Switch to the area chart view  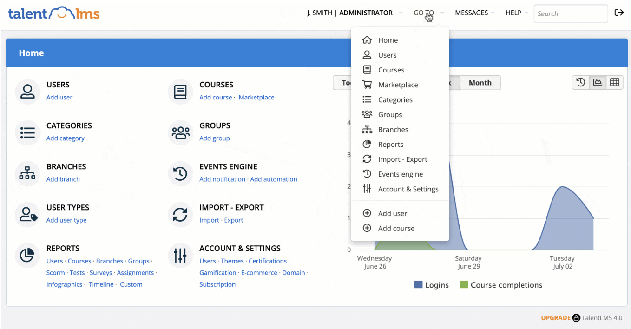click(x=598, y=82)
